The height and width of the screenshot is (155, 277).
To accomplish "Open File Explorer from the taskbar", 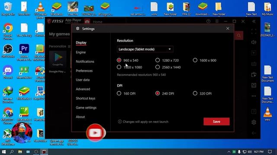I will point(20,152).
